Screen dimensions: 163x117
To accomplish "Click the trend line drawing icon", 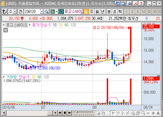I will (x=128, y=113).
